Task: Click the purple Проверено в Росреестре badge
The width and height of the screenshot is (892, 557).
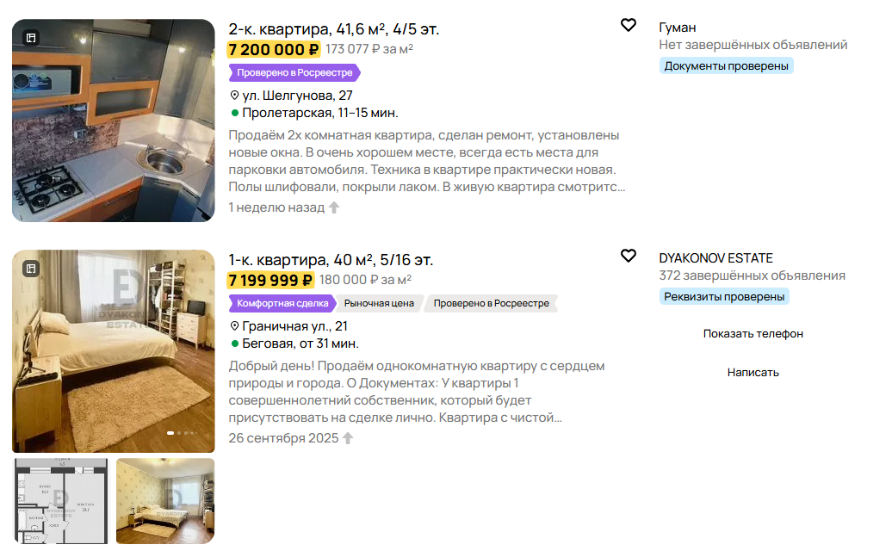Action: click(x=294, y=73)
